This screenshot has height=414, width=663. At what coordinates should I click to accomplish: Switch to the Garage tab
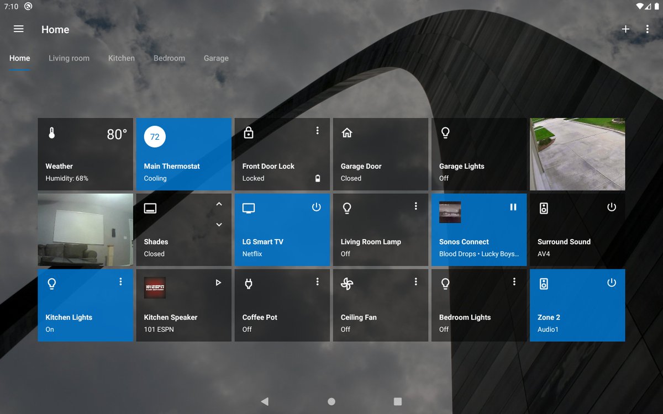coord(216,58)
